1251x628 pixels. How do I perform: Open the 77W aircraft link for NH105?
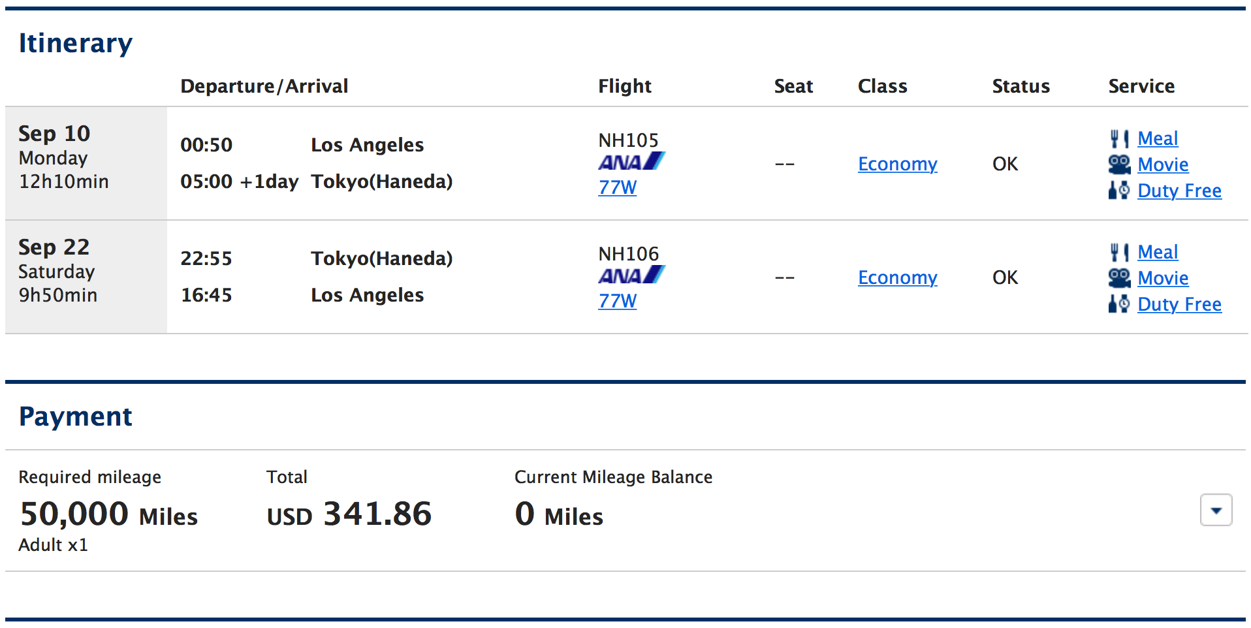click(617, 187)
